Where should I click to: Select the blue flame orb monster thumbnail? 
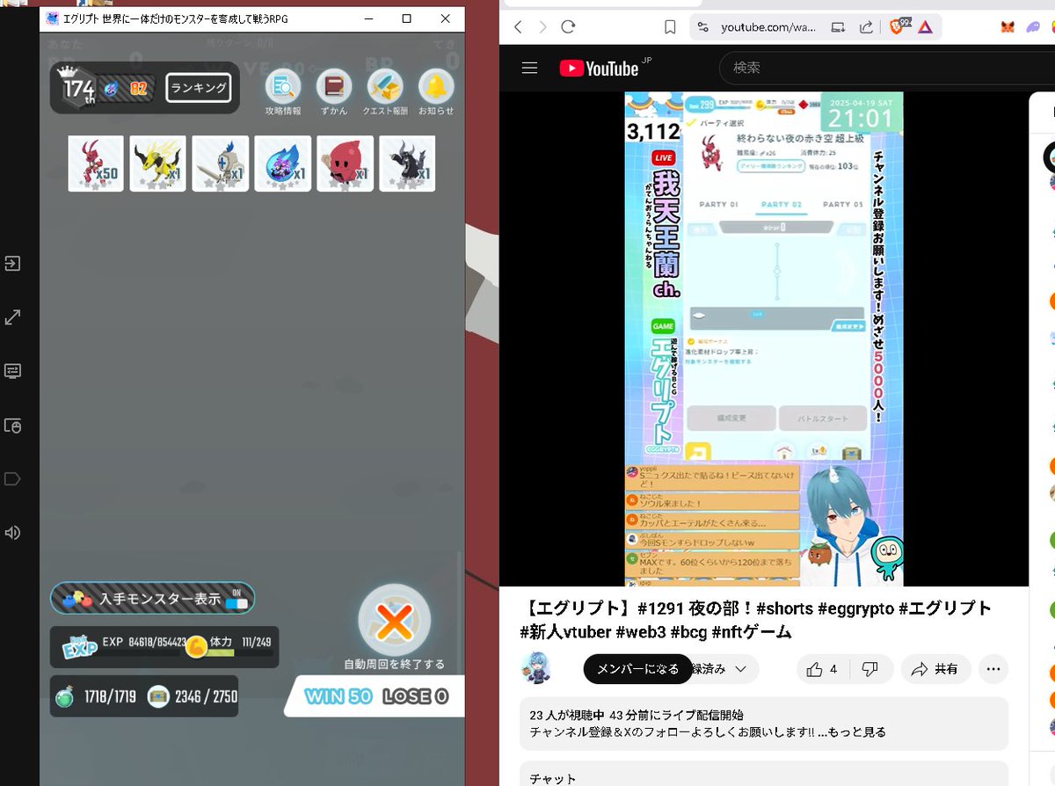pyautogui.click(x=283, y=164)
